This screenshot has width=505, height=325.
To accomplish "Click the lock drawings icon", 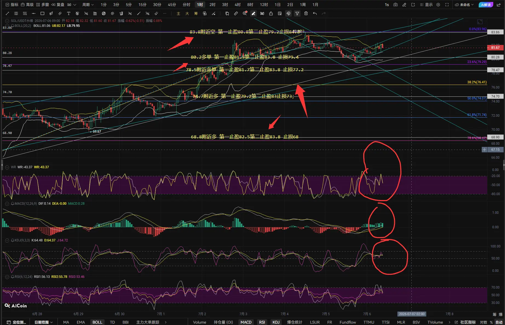I will click(271, 13).
